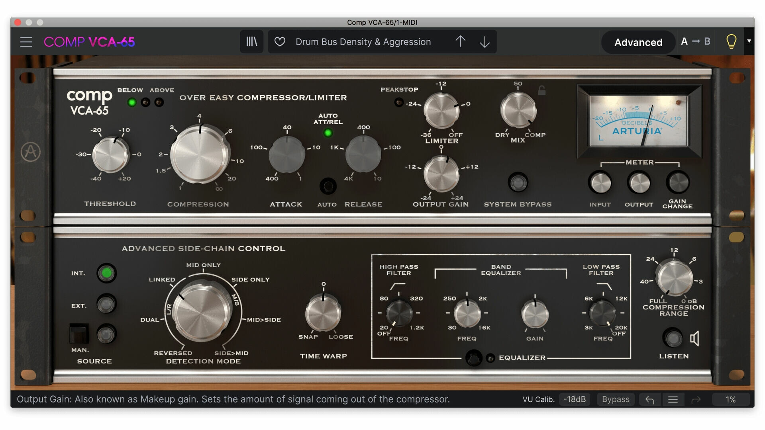
Task: Click the Listen speaker icon
Action: (x=694, y=338)
